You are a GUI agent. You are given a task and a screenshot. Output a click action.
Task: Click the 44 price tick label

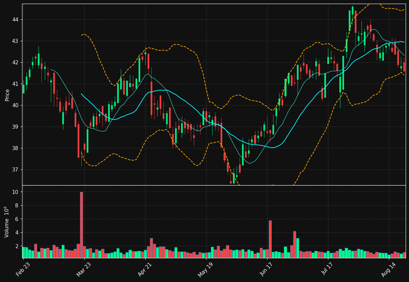click(16, 20)
